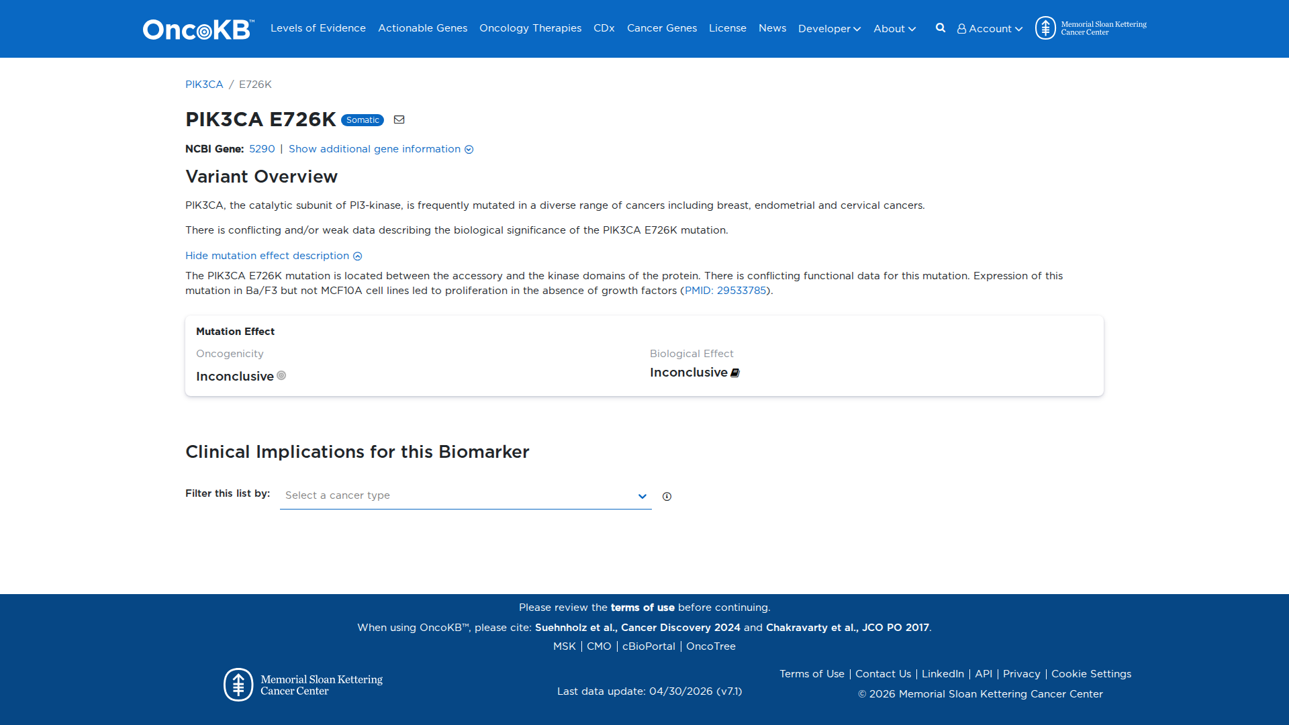Click the envelope feedback icon beside the title

tap(399, 119)
